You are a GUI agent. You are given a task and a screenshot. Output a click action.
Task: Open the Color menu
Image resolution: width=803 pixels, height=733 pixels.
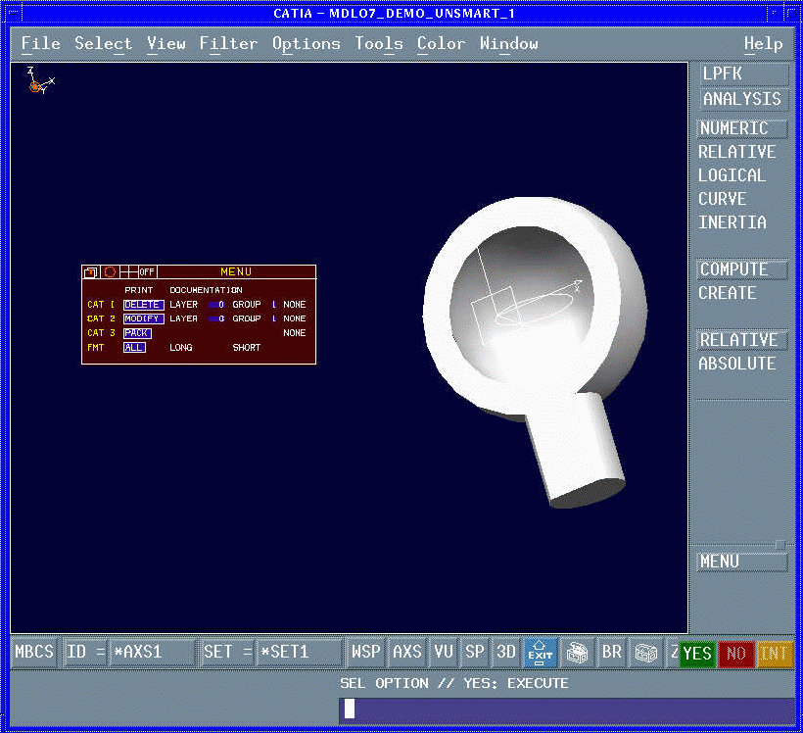[441, 44]
